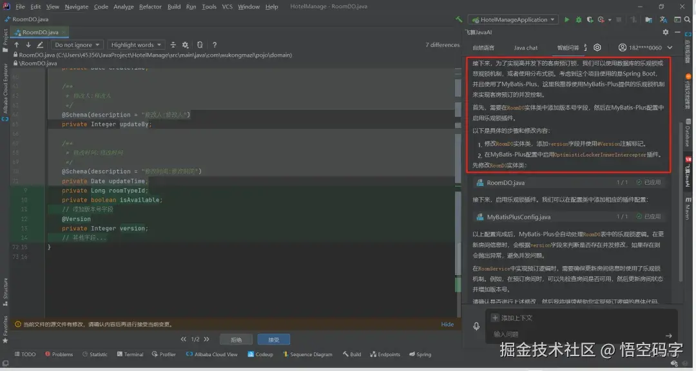Click the collapse unchanged fragments icon
Screen dimensions: 696x371
[173, 45]
